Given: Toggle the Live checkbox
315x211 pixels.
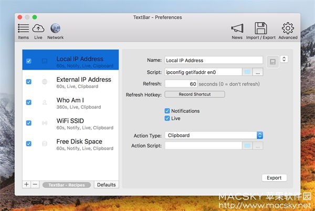Looking at the screenshot, I should 167,118.
